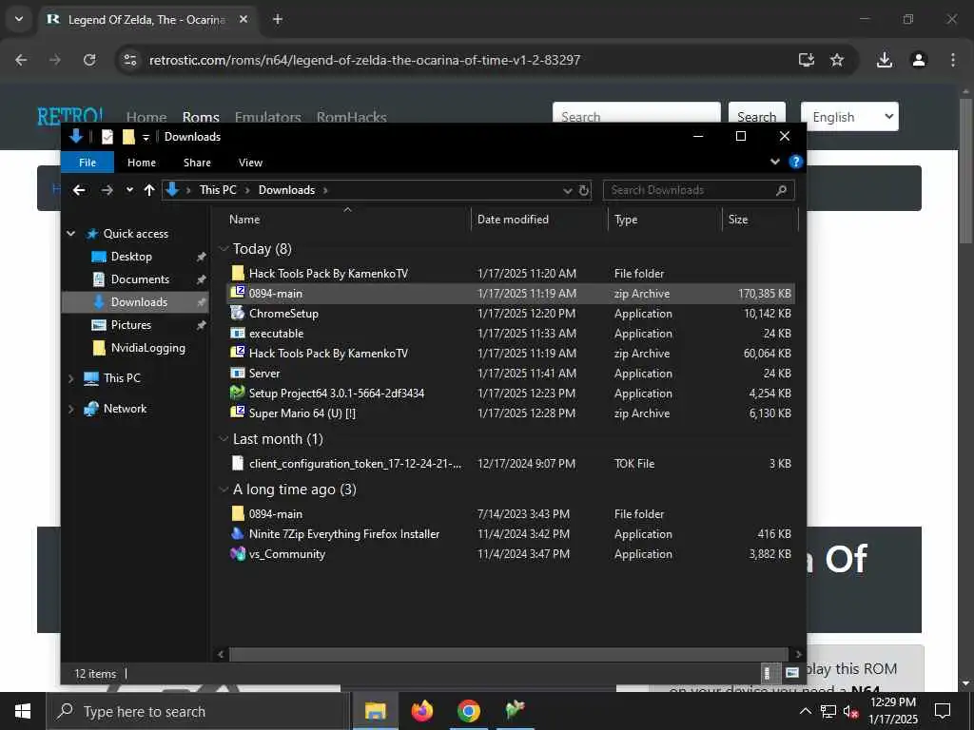Select Super Mario 64 (U) zip
This screenshot has height=730, width=974.
click(511, 413)
